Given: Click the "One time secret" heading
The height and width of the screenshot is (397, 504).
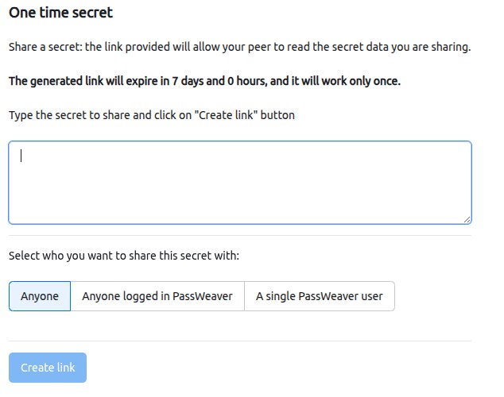Looking at the screenshot, I should (60, 13).
